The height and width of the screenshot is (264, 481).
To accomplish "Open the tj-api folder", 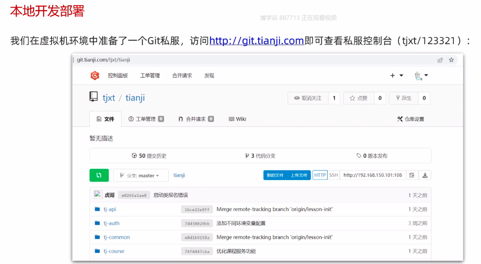I will click(110, 209).
